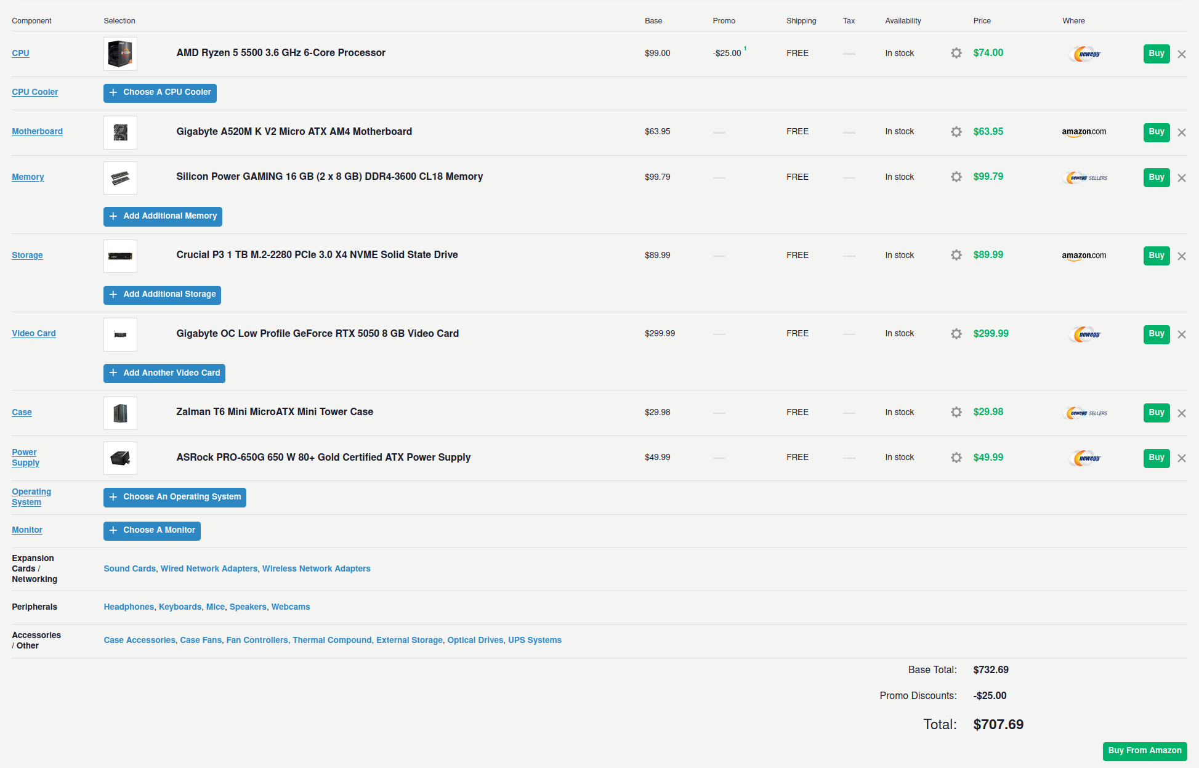
Task: Browse Wireless Network Adapters link
Action: [317, 568]
